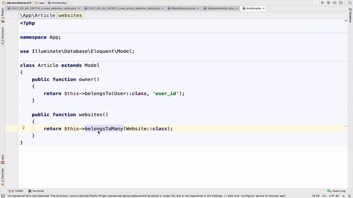
Task: Close the create_websites_table.php tab
Action: point(79,8)
